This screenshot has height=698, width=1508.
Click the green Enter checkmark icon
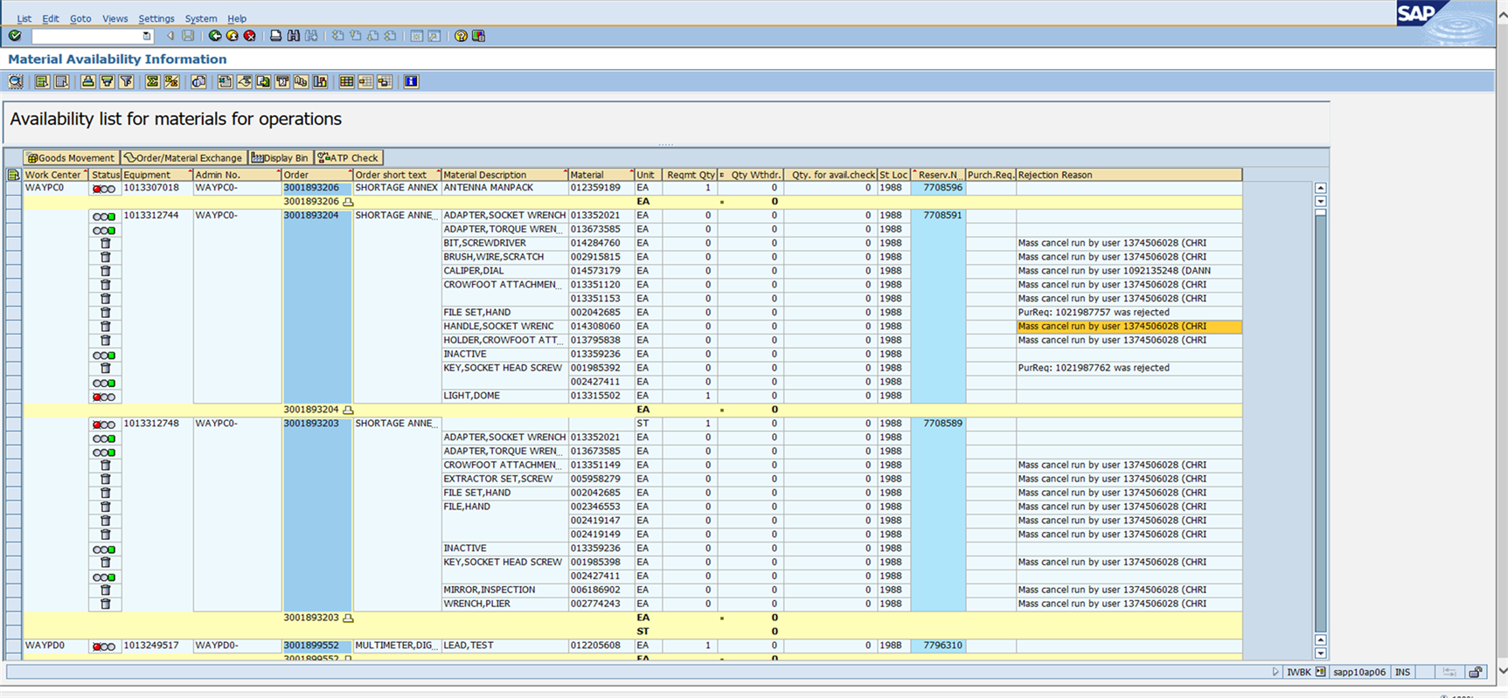(15, 36)
